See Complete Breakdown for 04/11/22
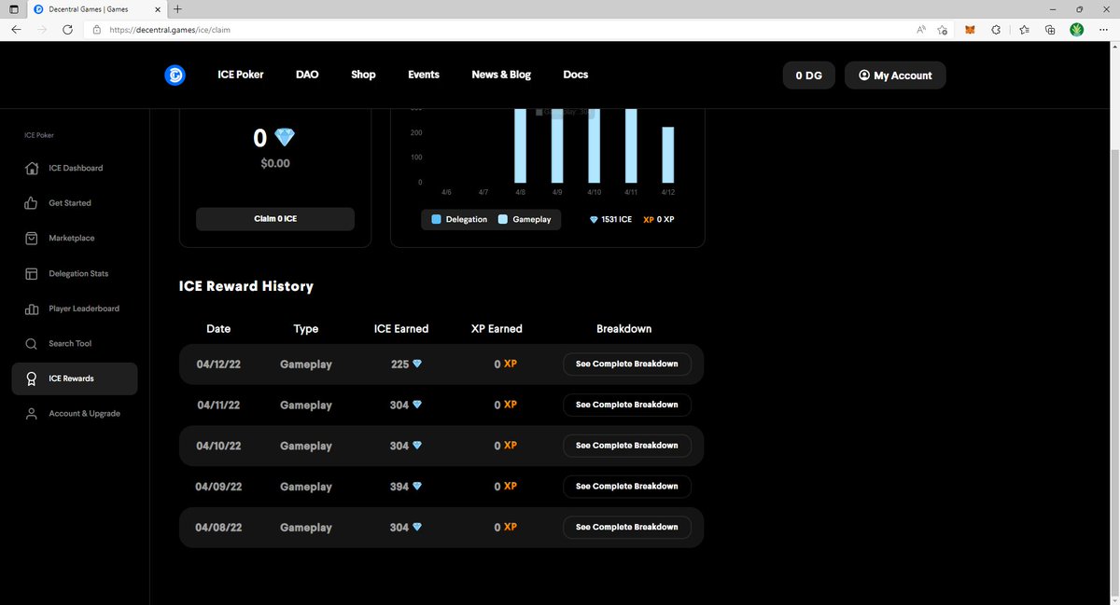 627,405
